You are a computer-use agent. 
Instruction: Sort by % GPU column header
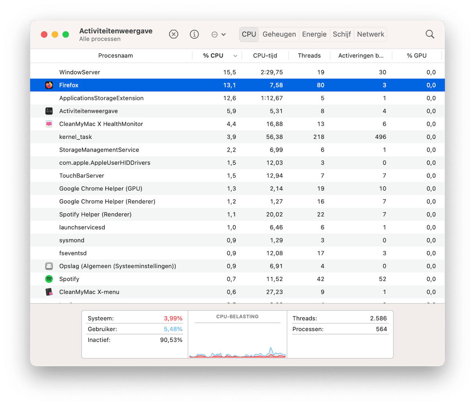(417, 55)
